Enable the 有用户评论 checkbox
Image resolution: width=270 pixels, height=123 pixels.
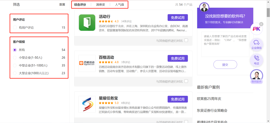point(15,27)
